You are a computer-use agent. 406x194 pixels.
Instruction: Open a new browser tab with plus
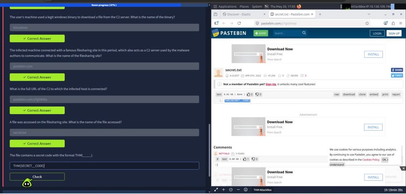pos(320,15)
